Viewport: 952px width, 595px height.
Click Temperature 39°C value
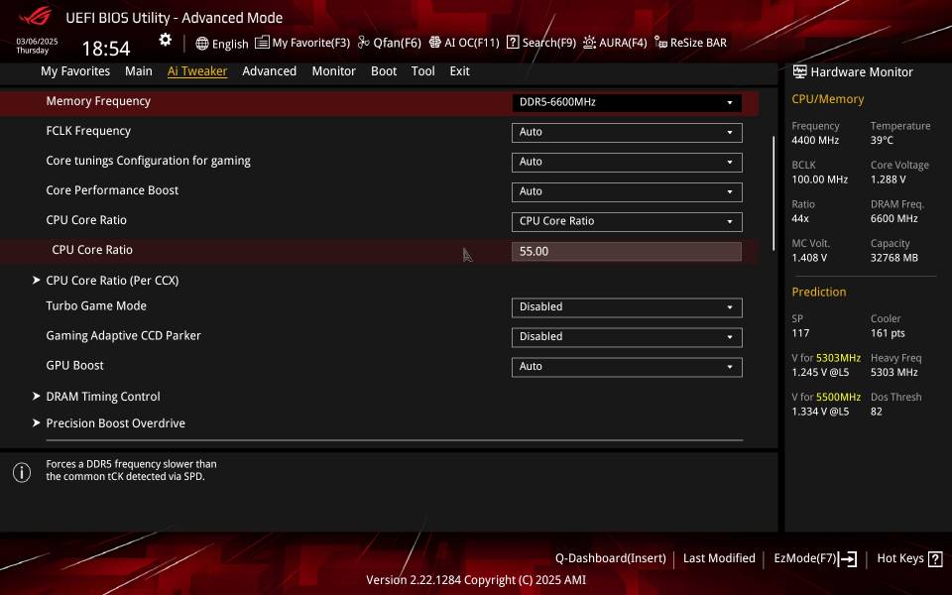(882, 140)
